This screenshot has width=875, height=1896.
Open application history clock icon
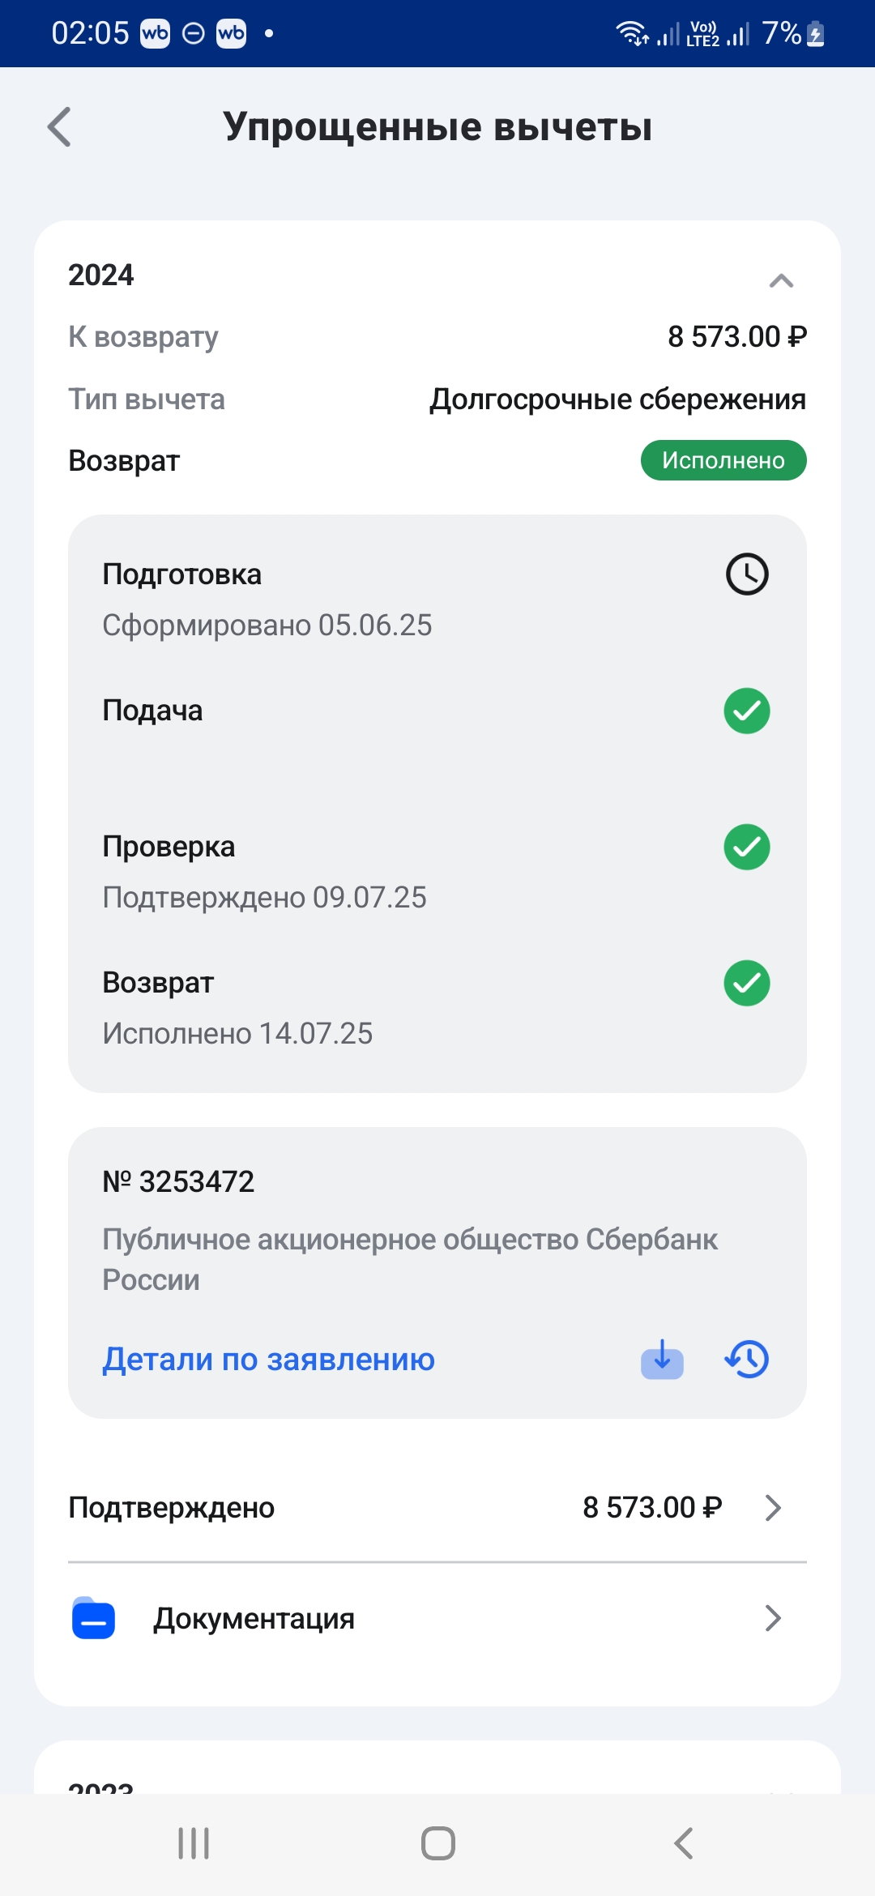point(746,1359)
